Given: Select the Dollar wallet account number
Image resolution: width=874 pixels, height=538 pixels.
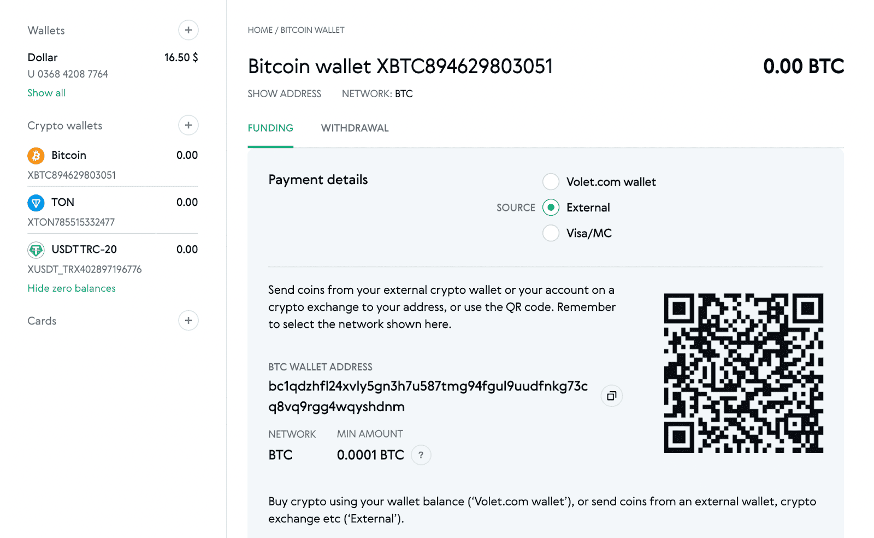Looking at the screenshot, I should click(x=67, y=74).
